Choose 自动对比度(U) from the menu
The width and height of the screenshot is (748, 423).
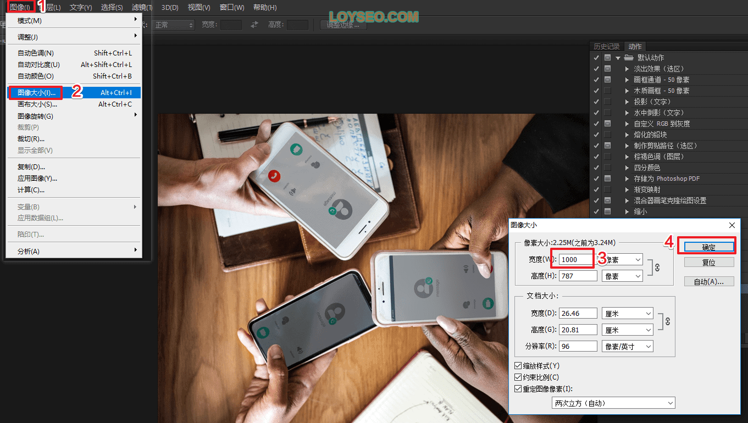click(x=74, y=64)
